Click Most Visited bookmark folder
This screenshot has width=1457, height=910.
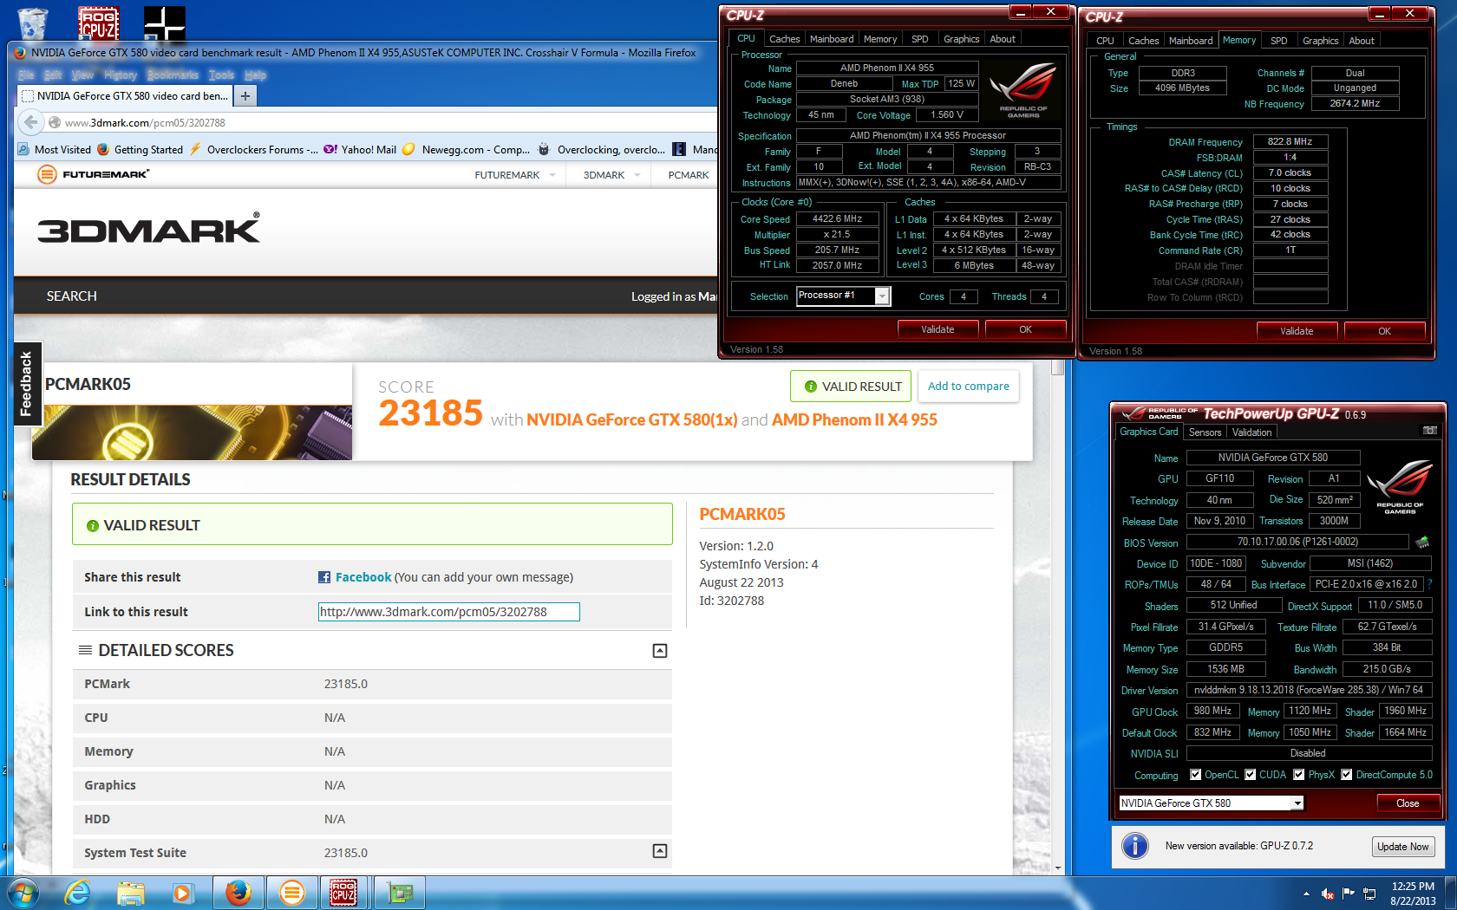[55, 149]
